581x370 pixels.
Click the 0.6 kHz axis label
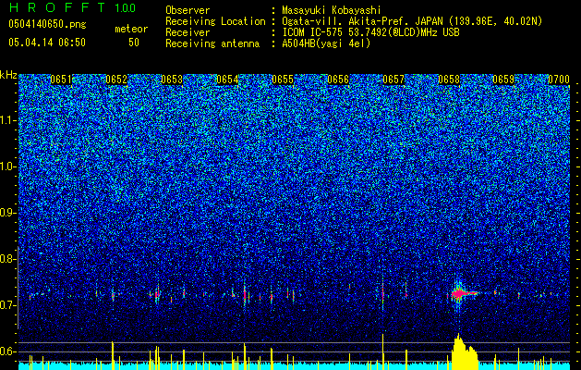8,351
